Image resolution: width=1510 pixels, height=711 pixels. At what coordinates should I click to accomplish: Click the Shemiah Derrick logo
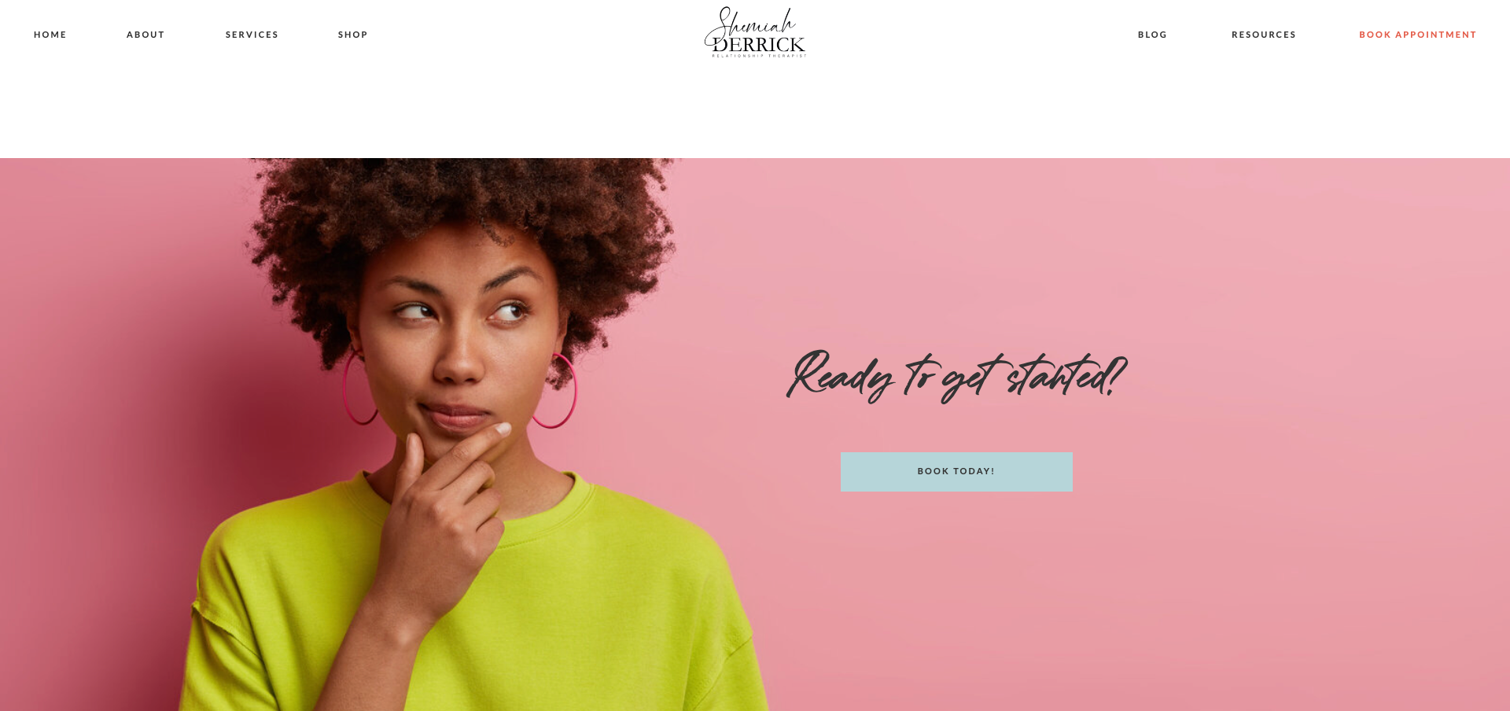coord(755,32)
